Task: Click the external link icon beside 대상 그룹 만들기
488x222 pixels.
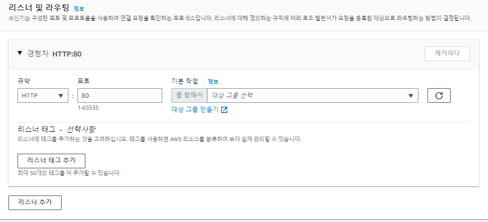Action: tap(224, 110)
